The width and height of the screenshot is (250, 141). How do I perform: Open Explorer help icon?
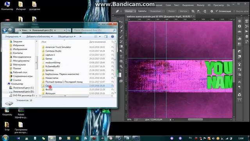click(x=112, y=36)
